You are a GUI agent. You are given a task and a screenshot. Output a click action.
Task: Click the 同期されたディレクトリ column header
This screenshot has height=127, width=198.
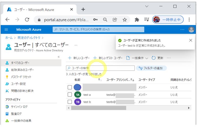pos(181,80)
